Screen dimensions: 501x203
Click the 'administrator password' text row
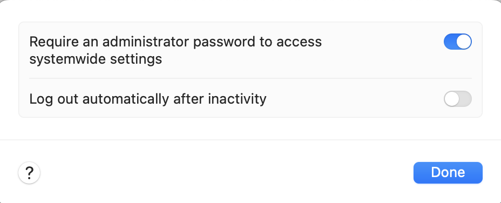pyautogui.click(x=250, y=50)
